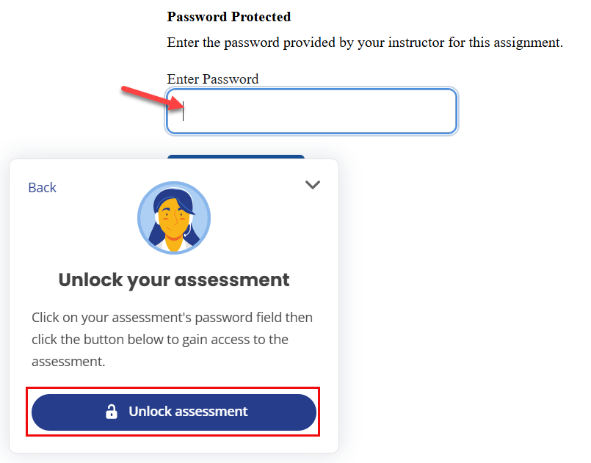Image resolution: width=591 pixels, height=463 pixels.
Task: Click the partially hidden blue button behind the popup
Action: (235, 158)
